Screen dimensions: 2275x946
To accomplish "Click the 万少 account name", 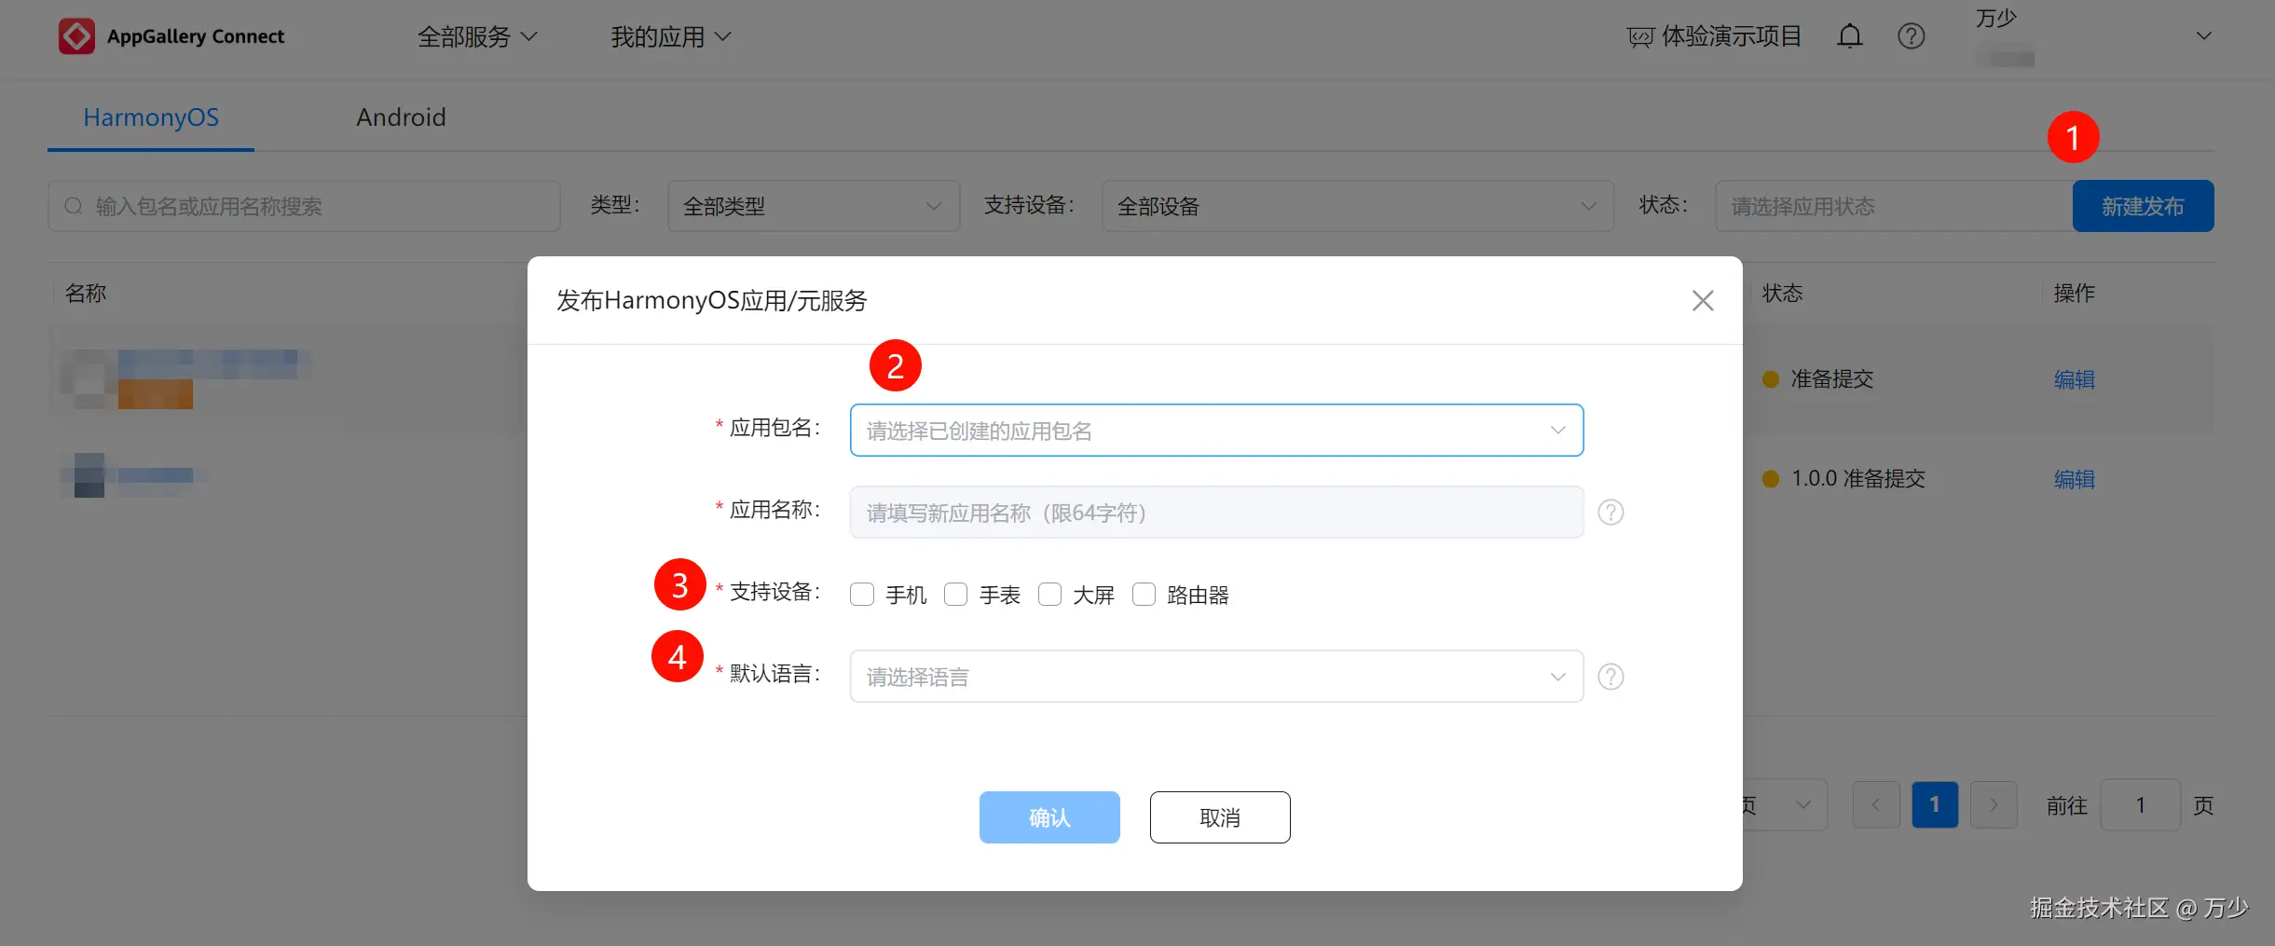I will coord(1995,19).
